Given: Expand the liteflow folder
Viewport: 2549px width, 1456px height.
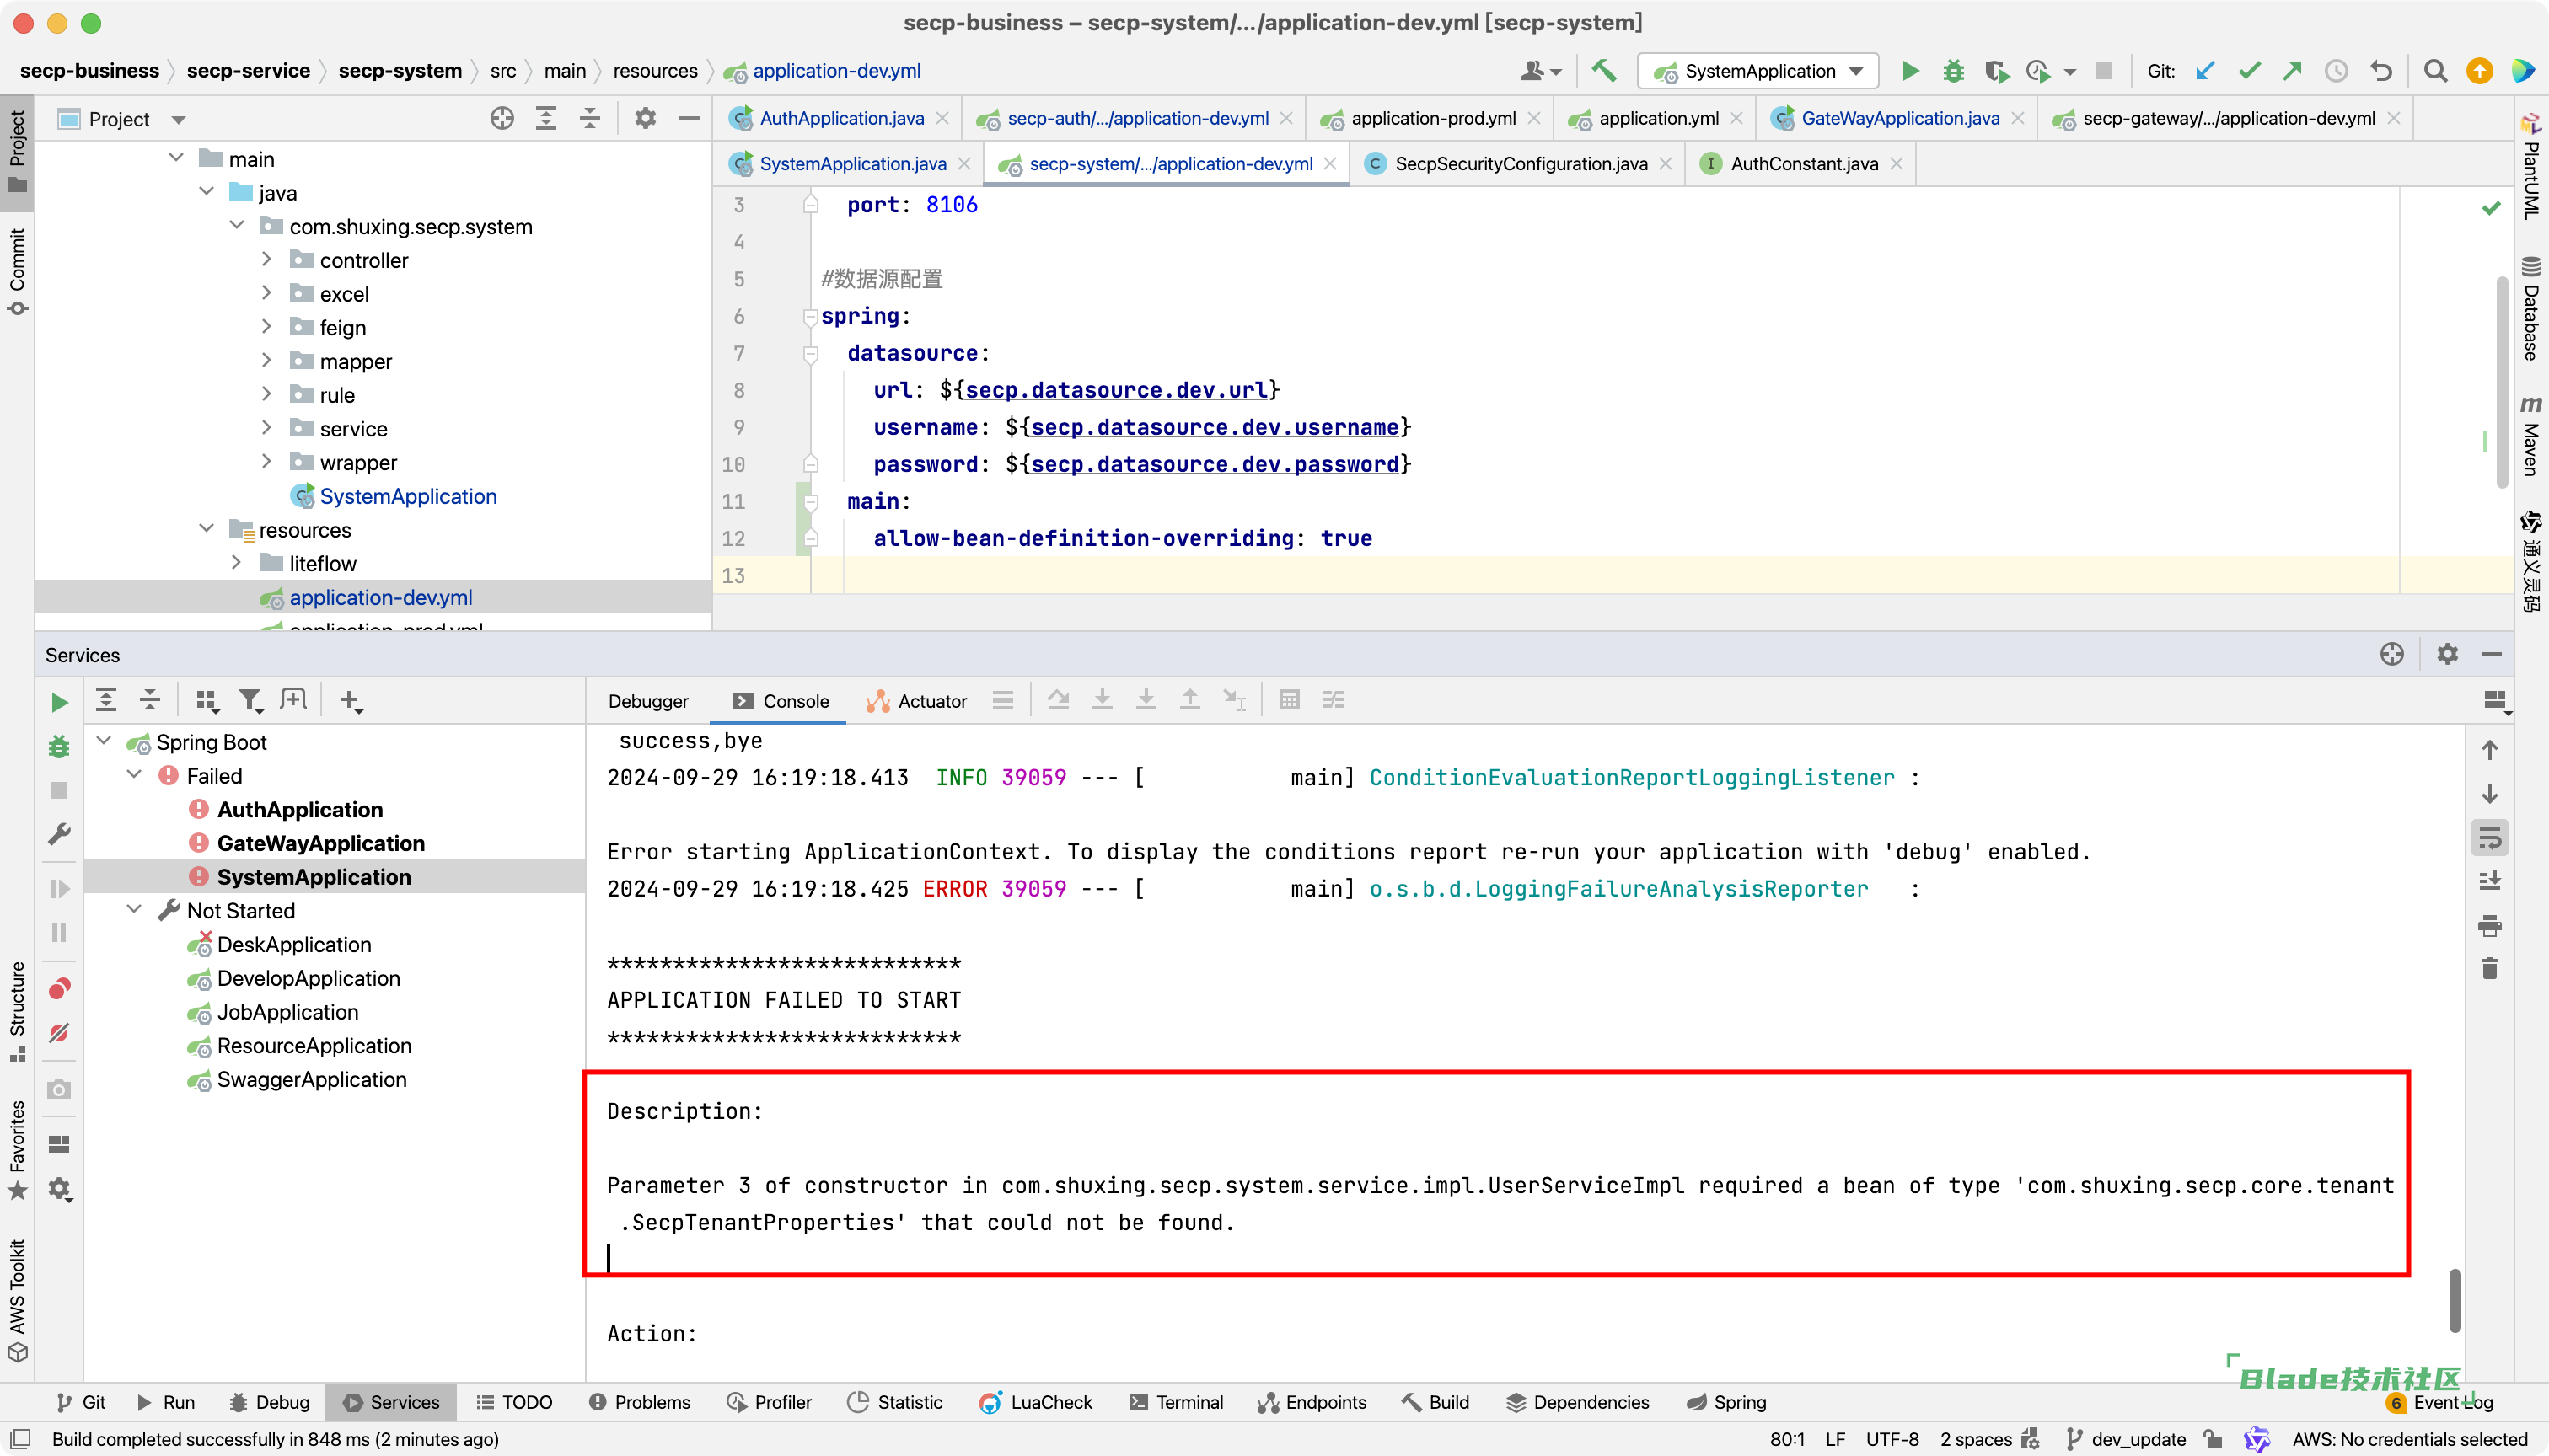Looking at the screenshot, I should [x=236, y=562].
